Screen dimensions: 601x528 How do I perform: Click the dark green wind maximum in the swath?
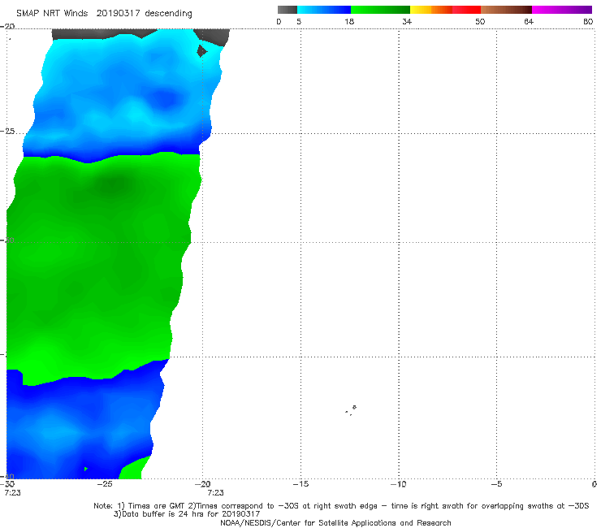[x=112, y=185]
